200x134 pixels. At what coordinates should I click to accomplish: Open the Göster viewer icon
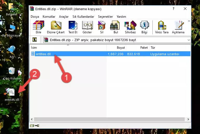click(x=87, y=27)
